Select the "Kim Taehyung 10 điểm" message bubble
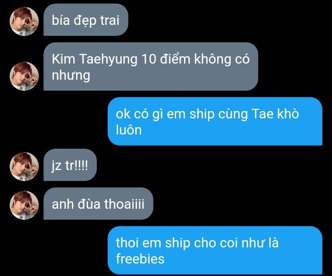Screen dimensions: 332x276 point(151,66)
